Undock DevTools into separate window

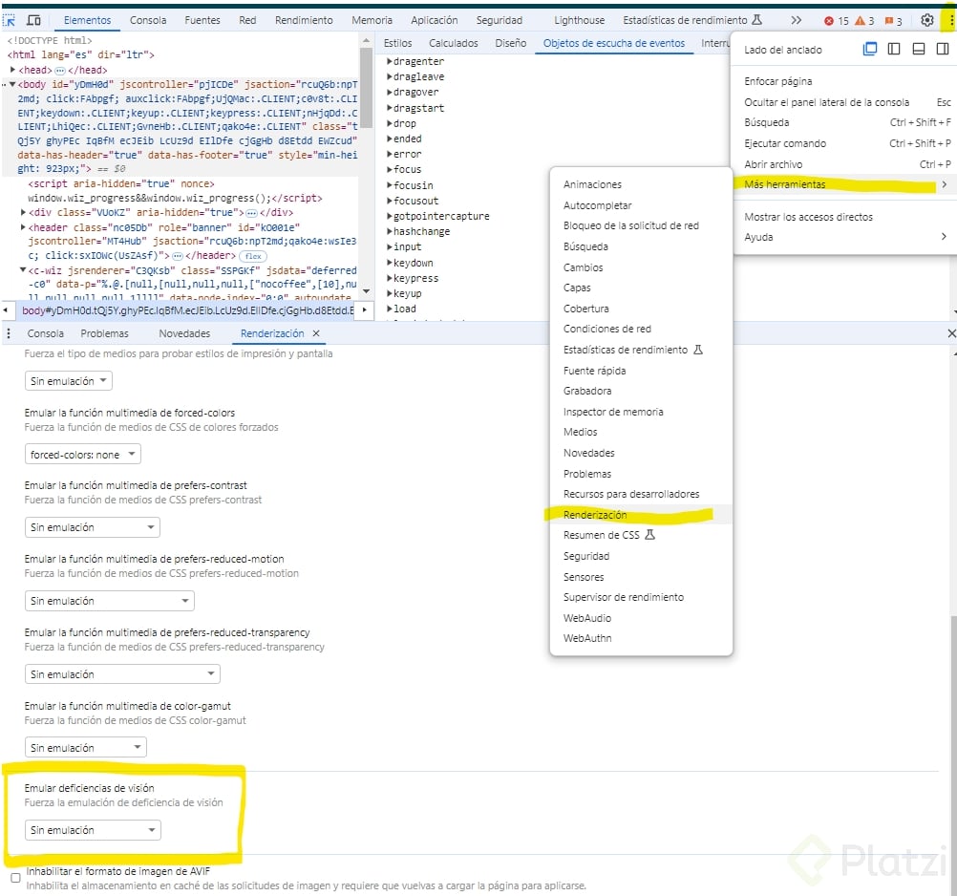tap(870, 49)
